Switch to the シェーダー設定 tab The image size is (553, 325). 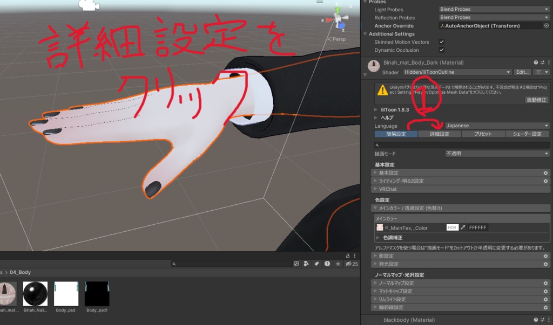click(527, 134)
